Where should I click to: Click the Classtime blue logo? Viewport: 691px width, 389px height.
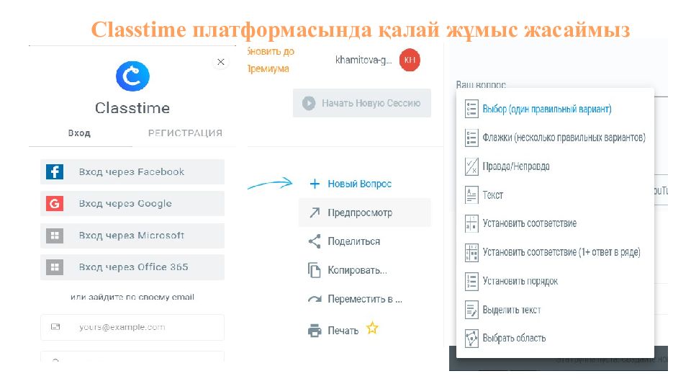[132, 76]
